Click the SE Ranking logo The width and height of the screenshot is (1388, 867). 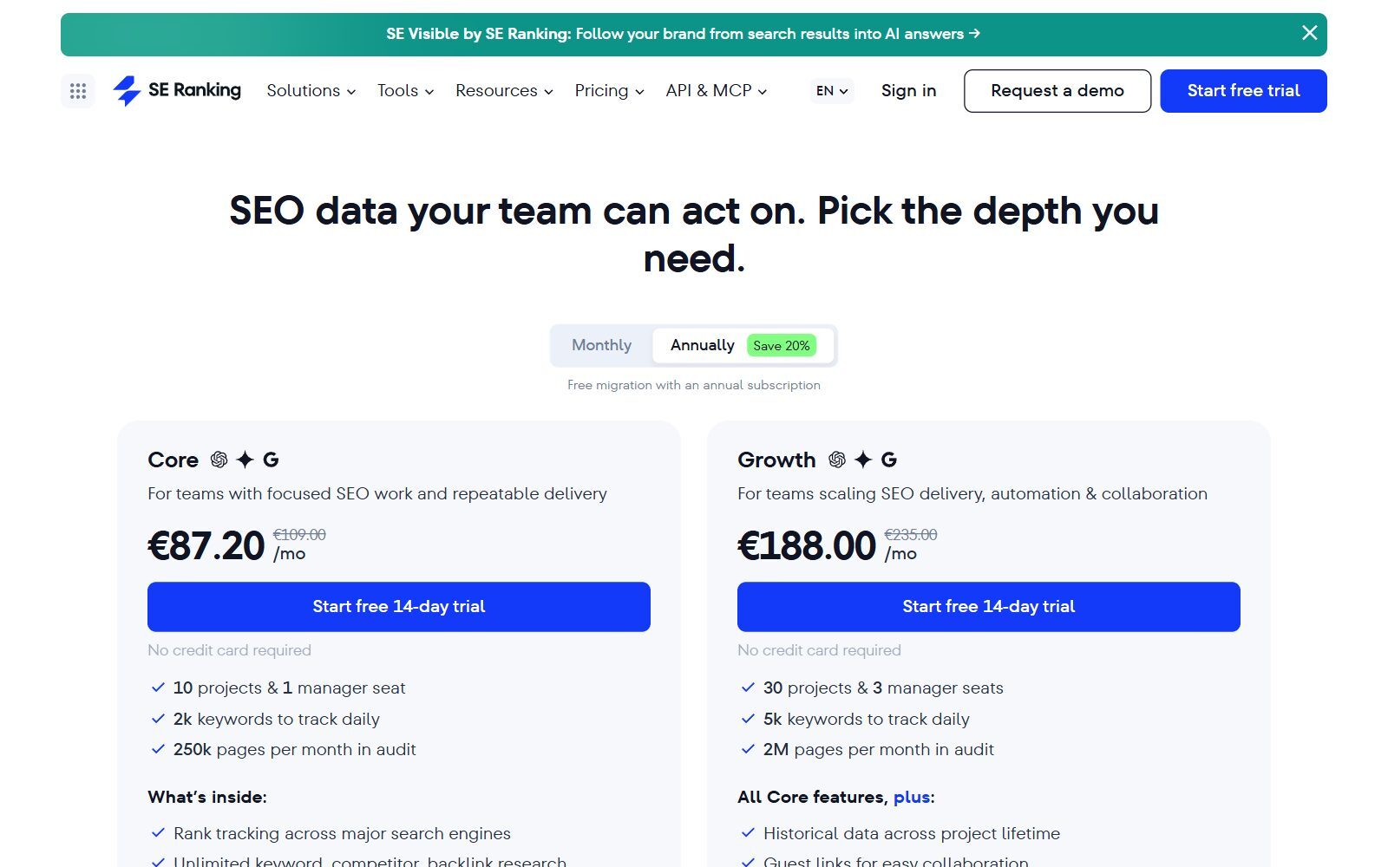(x=177, y=90)
